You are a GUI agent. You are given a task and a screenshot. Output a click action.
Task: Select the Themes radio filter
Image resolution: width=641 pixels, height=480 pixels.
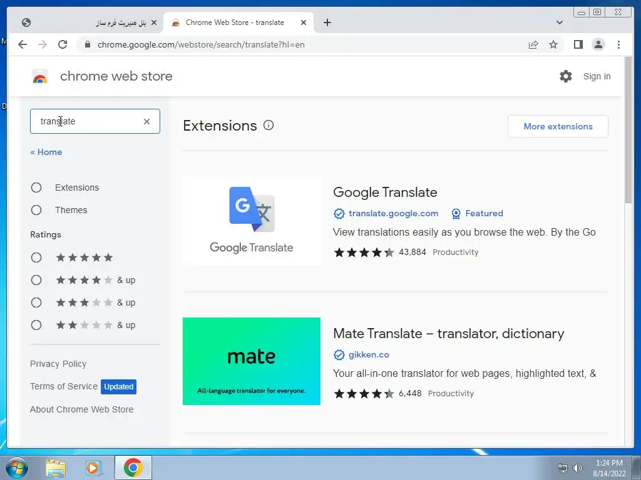[36, 210]
